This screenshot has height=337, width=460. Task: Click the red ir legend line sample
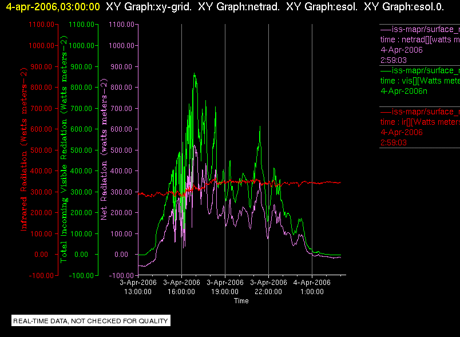[x=386, y=112]
